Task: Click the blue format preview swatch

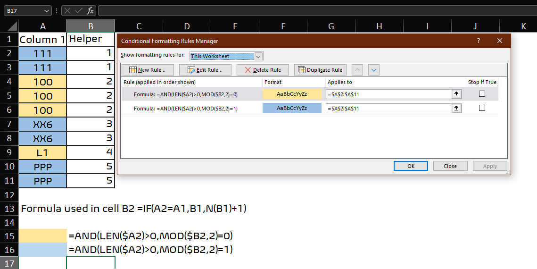Action: click(292, 108)
